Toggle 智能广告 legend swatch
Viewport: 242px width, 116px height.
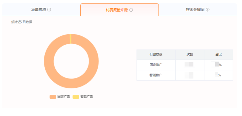pyautogui.click(x=76, y=97)
